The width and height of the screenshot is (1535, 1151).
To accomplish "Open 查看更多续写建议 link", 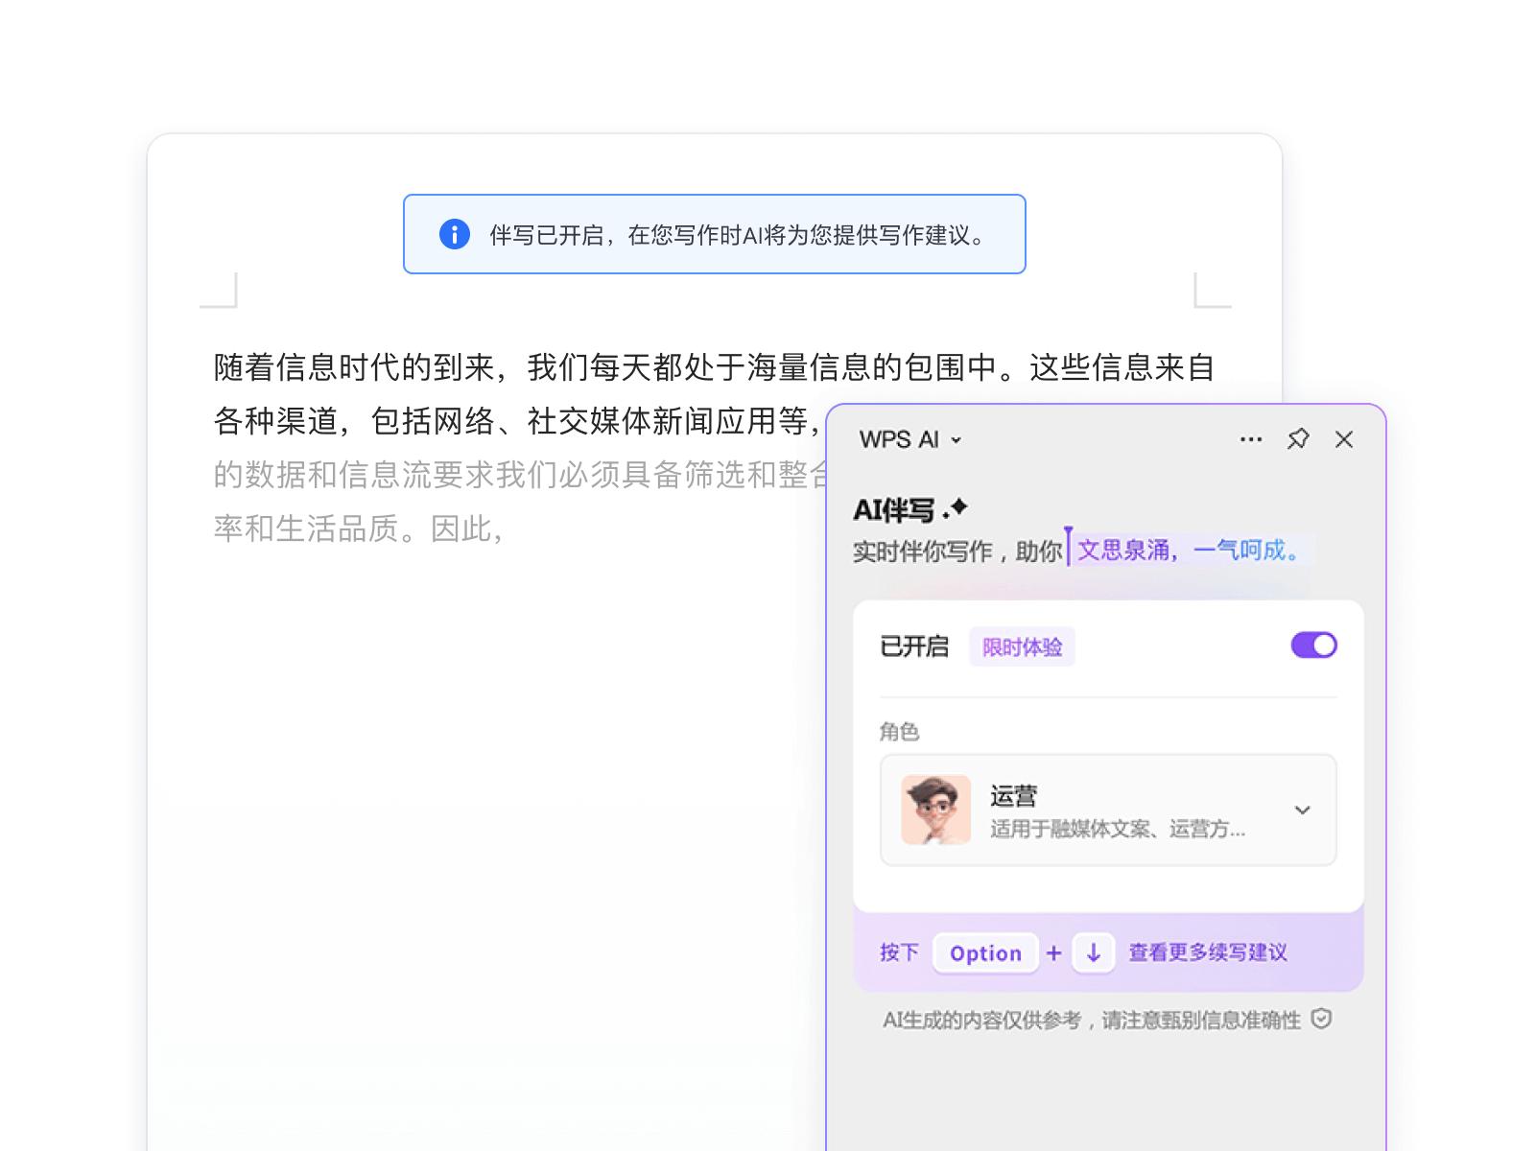I will click(x=1208, y=952).
